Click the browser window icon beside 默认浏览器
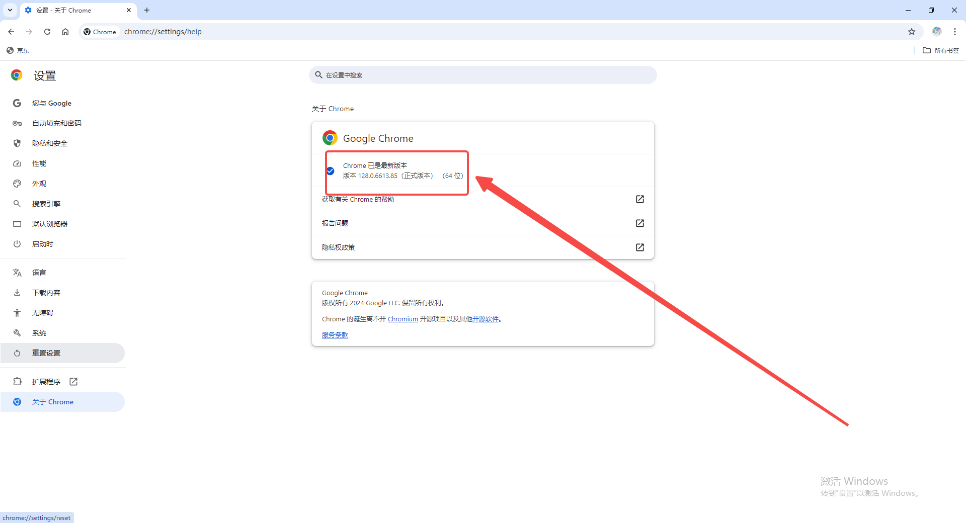The height and width of the screenshot is (523, 966). [x=17, y=224]
